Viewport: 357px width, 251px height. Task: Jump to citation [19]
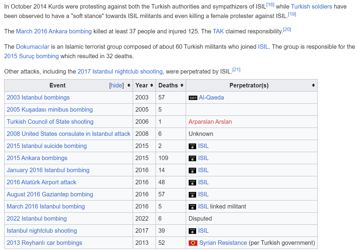[292, 14]
